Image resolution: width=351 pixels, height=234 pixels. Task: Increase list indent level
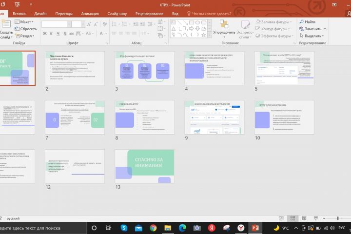[x=142, y=24]
